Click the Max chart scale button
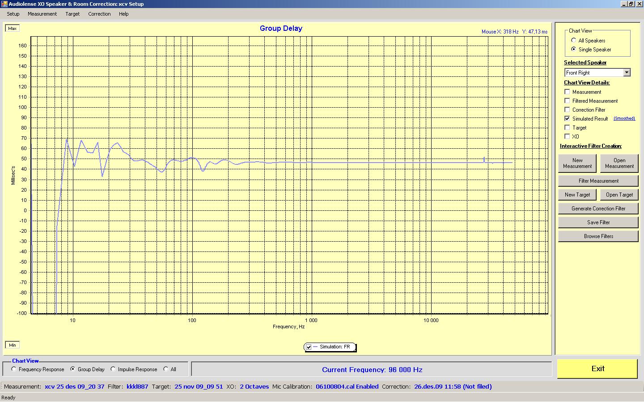644x402 pixels. pos(12,28)
